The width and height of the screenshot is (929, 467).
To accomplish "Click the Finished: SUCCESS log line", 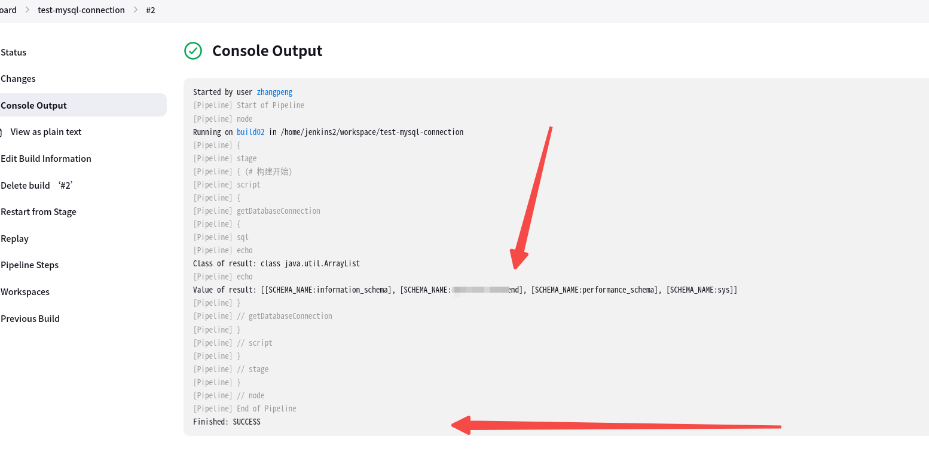I will click(x=227, y=422).
